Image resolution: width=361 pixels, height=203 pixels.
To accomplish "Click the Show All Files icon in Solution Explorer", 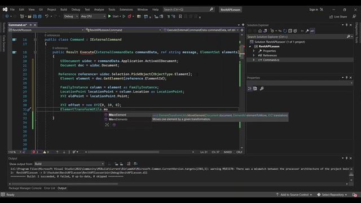I will (296, 31).
